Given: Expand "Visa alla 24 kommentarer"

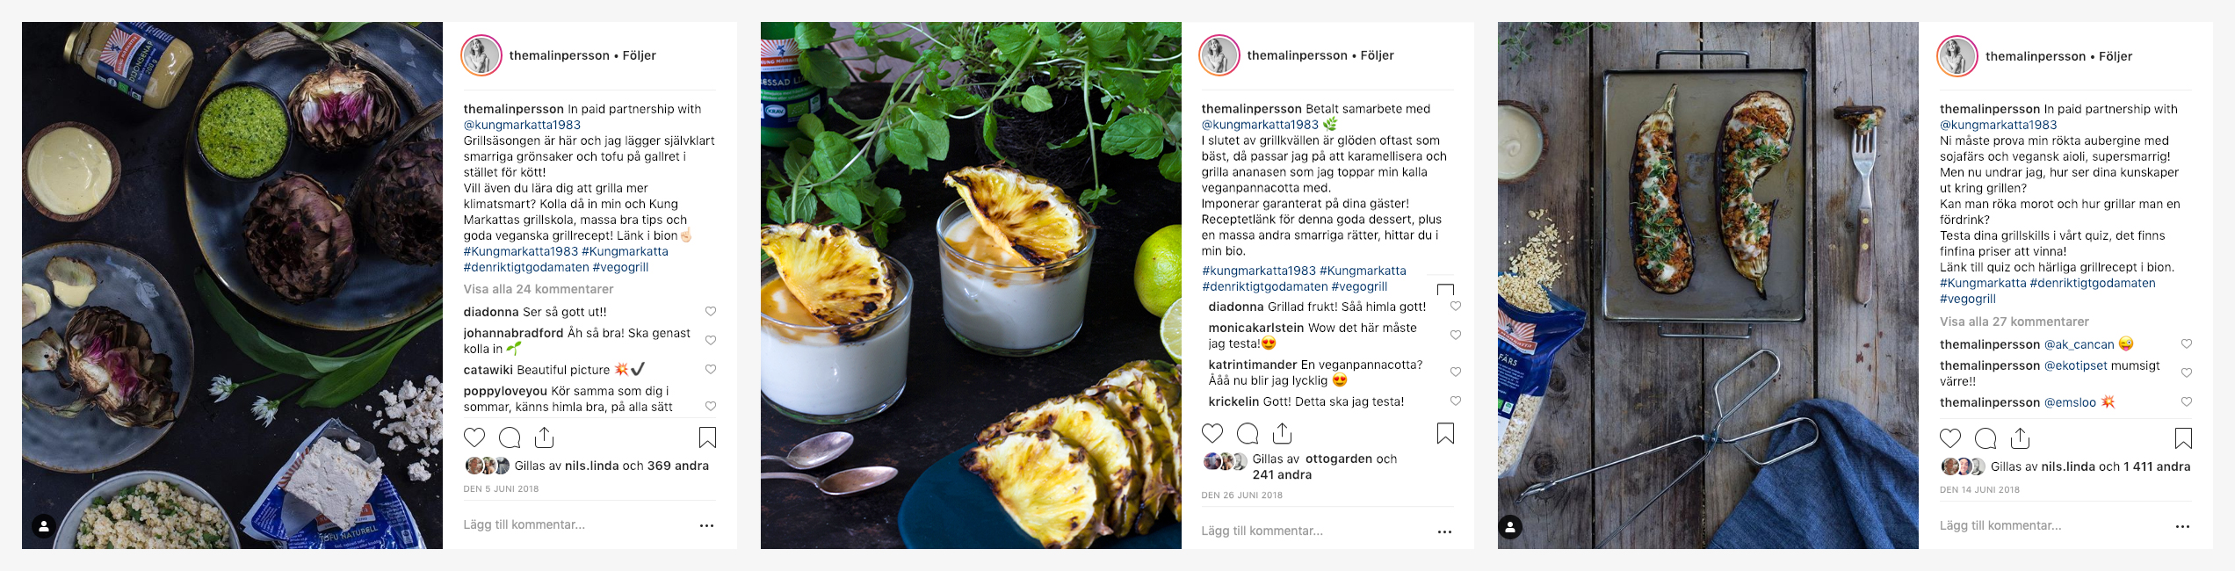Looking at the screenshot, I should [539, 289].
